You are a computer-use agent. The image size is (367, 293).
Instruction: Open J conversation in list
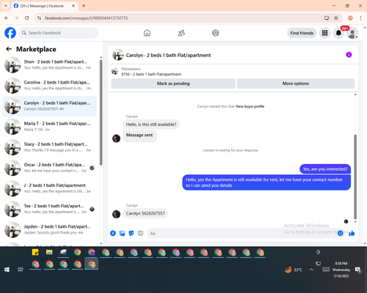click(x=49, y=188)
